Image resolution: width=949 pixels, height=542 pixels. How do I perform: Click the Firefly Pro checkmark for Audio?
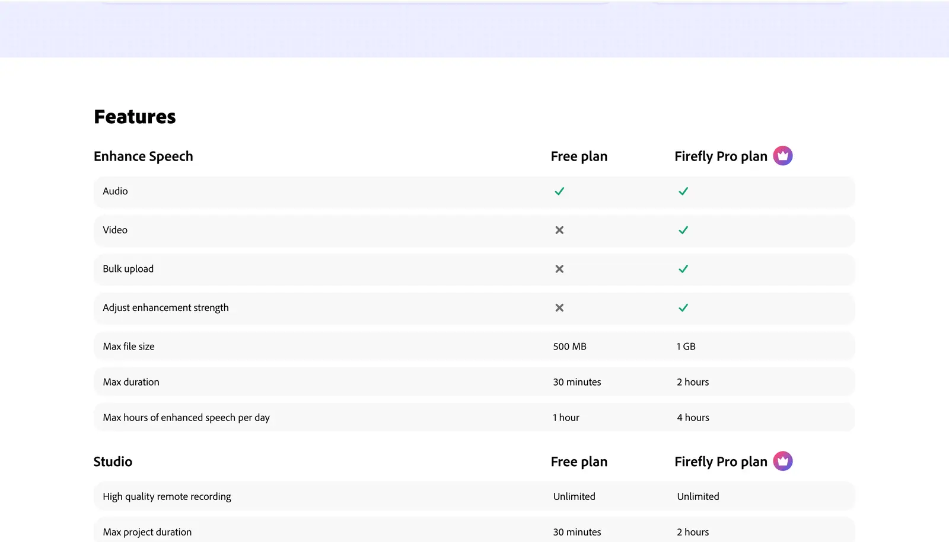point(683,191)
